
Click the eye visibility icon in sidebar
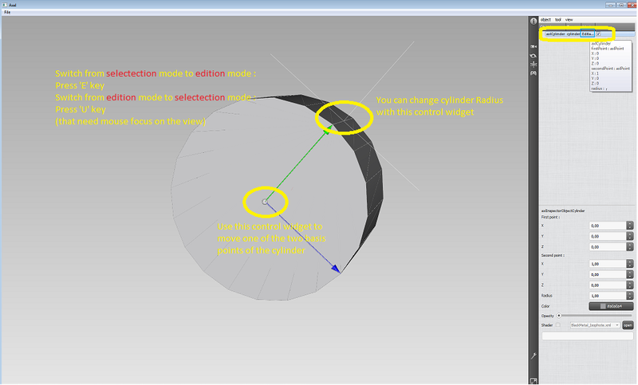534,56
